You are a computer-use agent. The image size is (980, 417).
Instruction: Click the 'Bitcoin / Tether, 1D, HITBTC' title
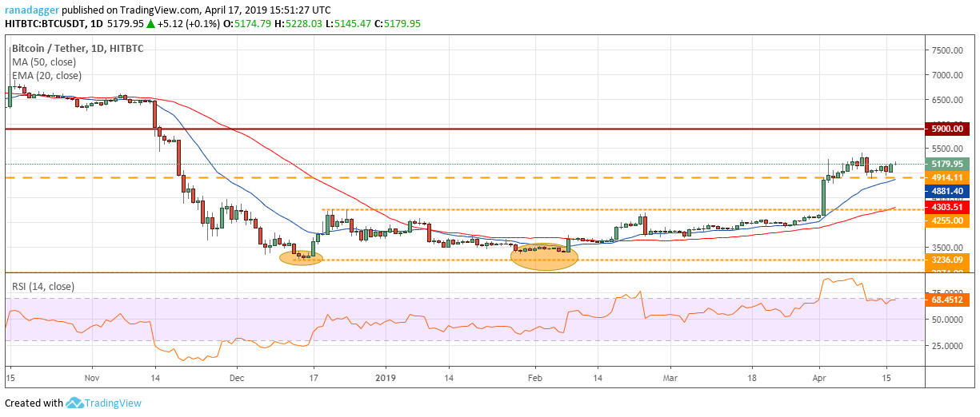[78, 48]
